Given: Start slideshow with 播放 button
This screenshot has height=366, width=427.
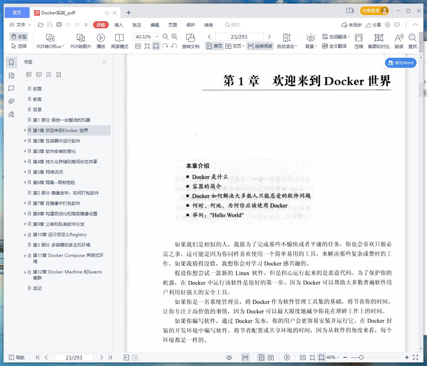Looking at the screenshot, I should click(x=101, y=41).
